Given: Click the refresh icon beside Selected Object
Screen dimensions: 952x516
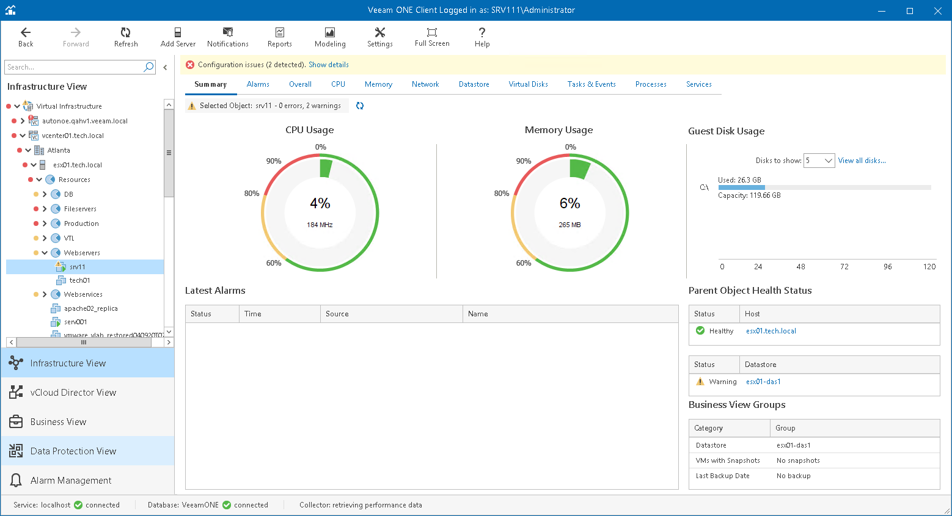Looking at the screenshot, I should click(360, 106).
